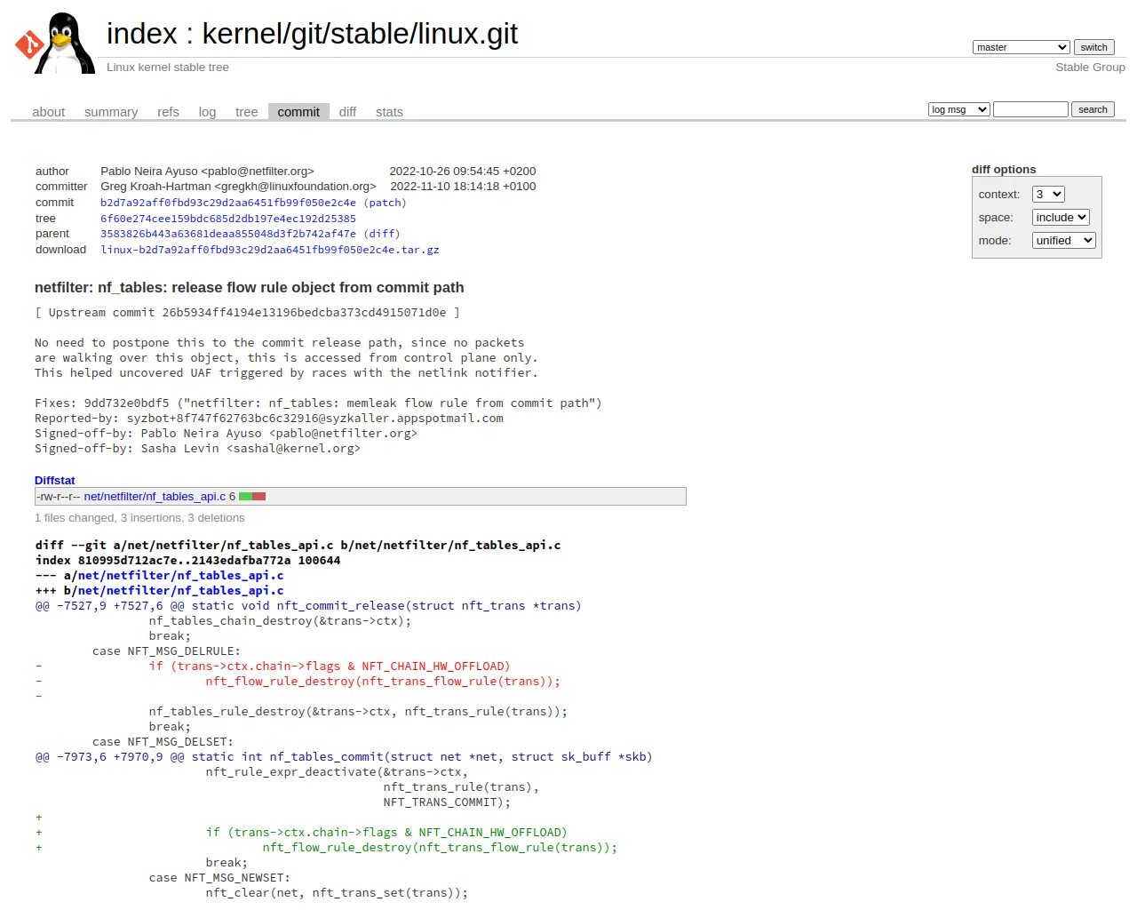Open the log tab
The width and height of the screenshot is (1137, 910).
[207, 112]
